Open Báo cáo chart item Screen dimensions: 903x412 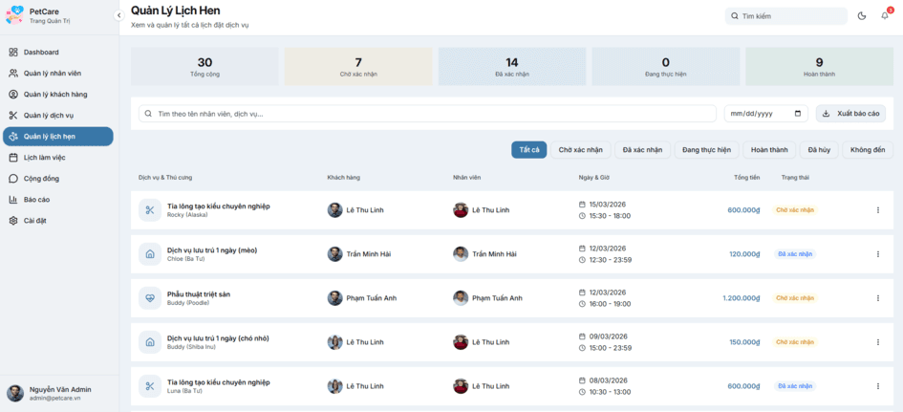pos(36,200)
